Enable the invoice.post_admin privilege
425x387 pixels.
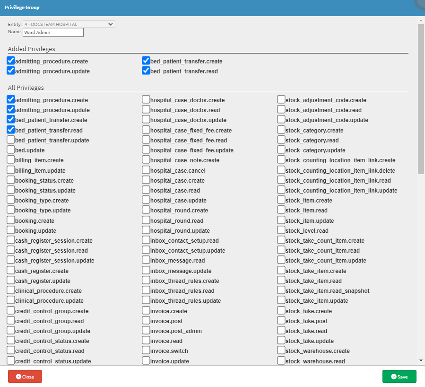click(146, 331)
